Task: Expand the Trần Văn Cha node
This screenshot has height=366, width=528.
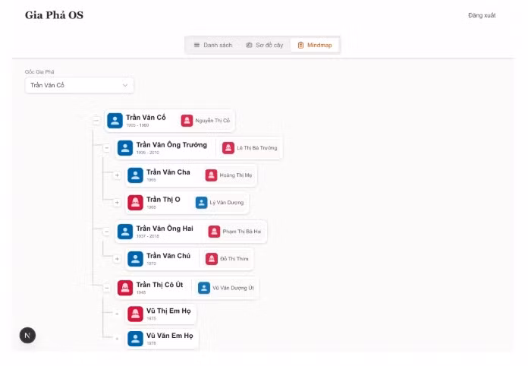Action: [x=117, y=175]
